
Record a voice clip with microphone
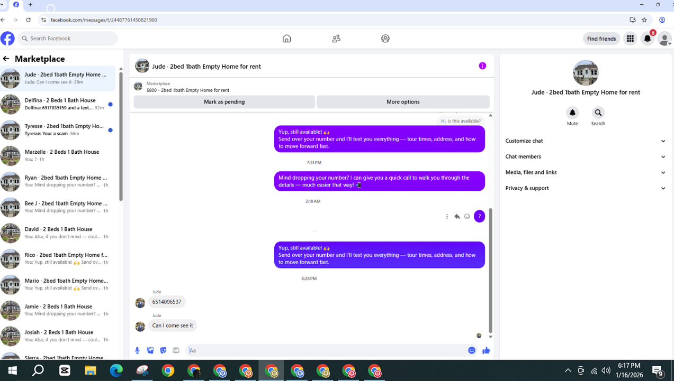[137, 350]
